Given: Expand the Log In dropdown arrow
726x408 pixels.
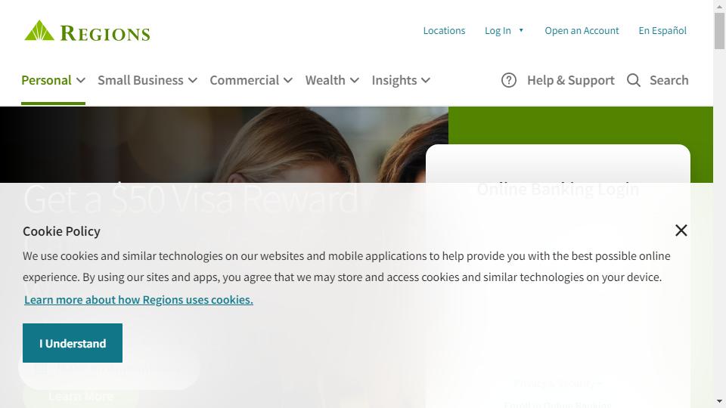Looking at the screenshot, I should point(521,30).
